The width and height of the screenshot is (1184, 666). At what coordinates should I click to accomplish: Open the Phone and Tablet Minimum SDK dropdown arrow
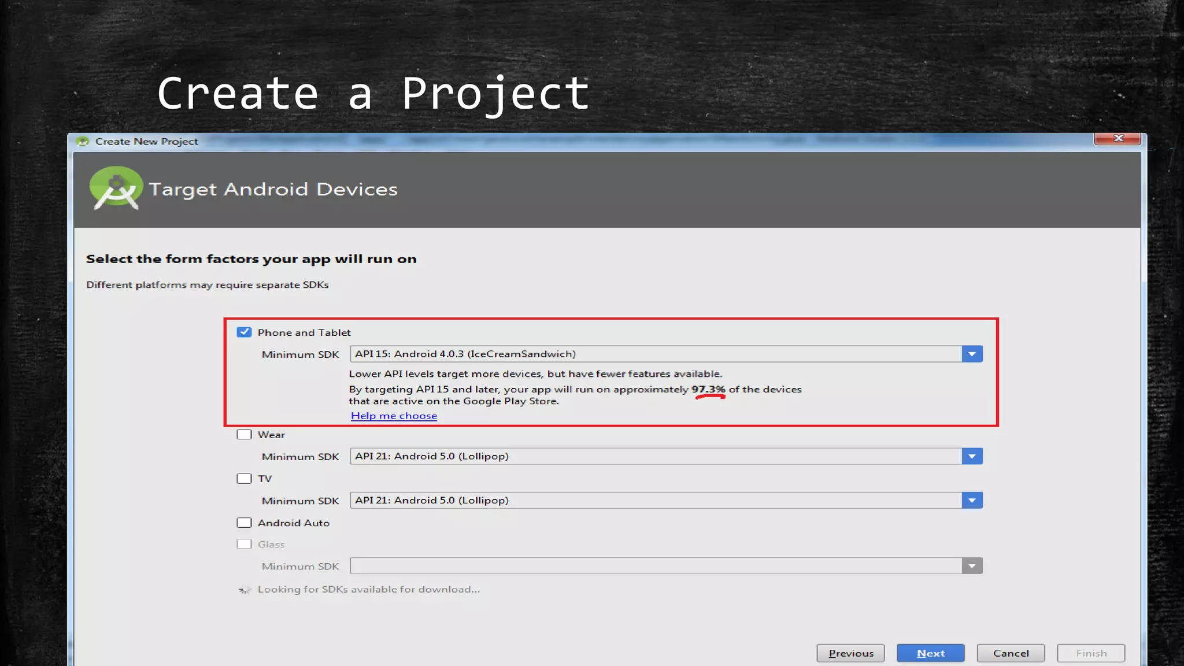click(x=972, y=354)
